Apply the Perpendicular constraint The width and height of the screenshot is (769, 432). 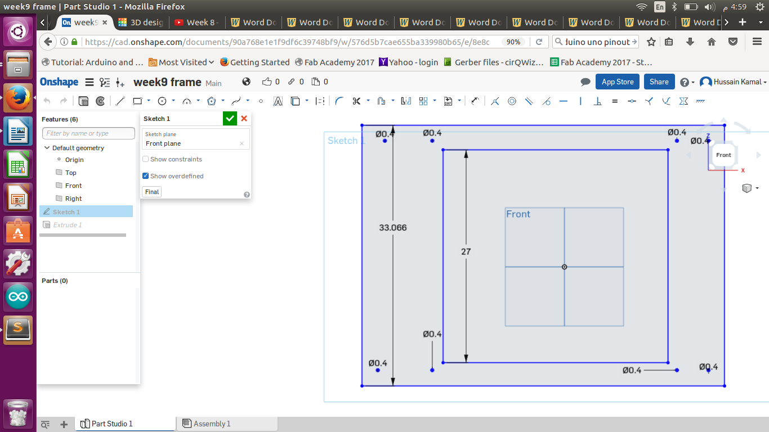598,101
